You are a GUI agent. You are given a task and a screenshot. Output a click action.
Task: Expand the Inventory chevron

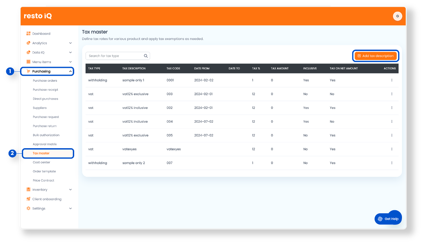tap(70, 190)
